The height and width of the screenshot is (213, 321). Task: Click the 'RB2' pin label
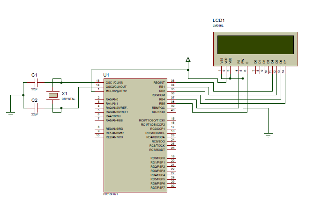[x=162, y=91]
